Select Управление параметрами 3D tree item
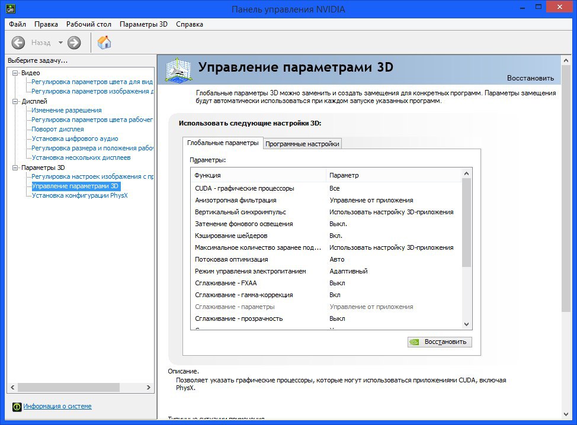Screen dimensions: 577x425 pos(75,186)
